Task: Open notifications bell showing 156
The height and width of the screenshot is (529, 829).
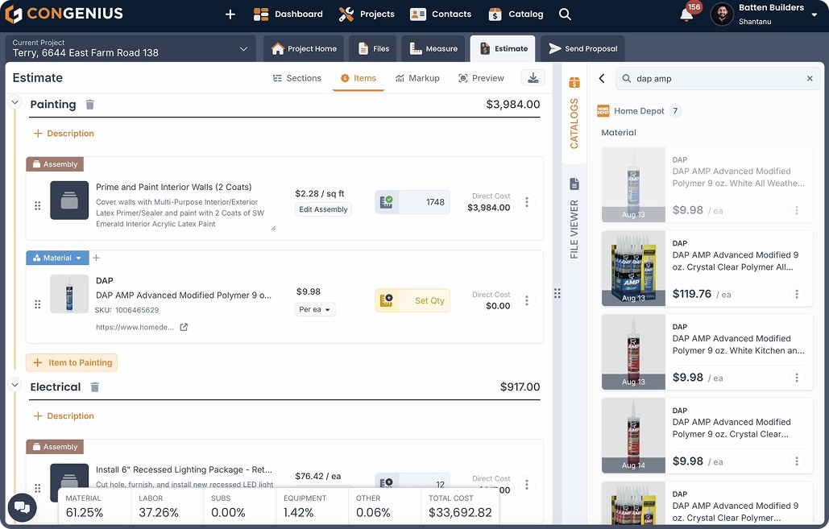Action: pyautogui.click(x=686, y=14)
